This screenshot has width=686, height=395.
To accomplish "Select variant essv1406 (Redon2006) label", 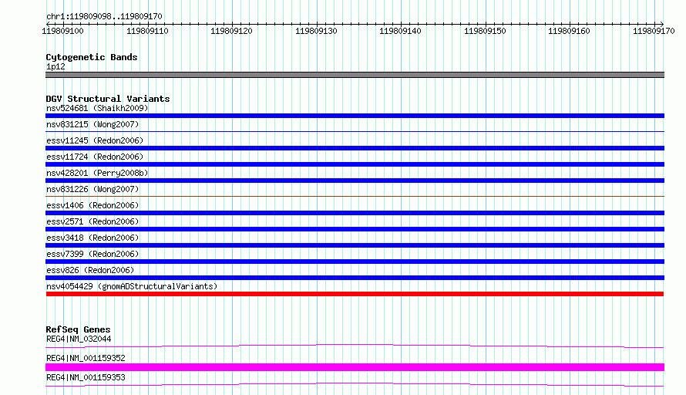I will (x=92, y=205).
